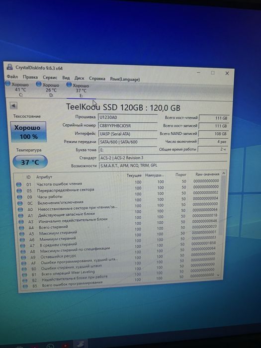
Task: Click the Текущее column header
Action: click(134, 175)
